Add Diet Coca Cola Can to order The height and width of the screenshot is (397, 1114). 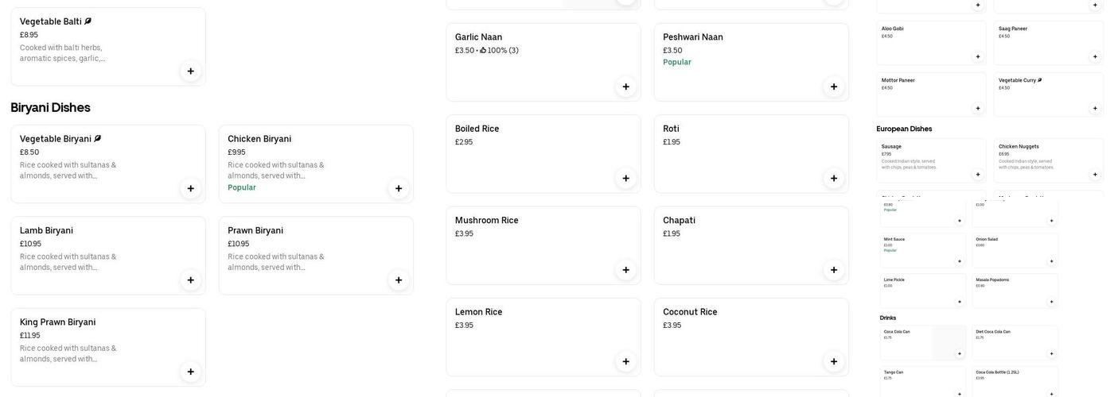point(1051,354)
